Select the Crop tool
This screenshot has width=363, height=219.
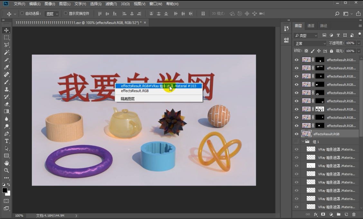[6, 60]
